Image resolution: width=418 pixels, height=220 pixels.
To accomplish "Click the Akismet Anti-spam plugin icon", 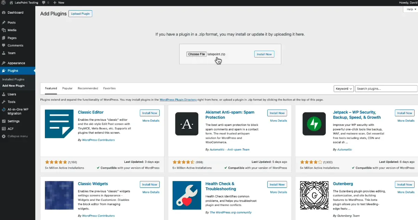I will 186,124.
